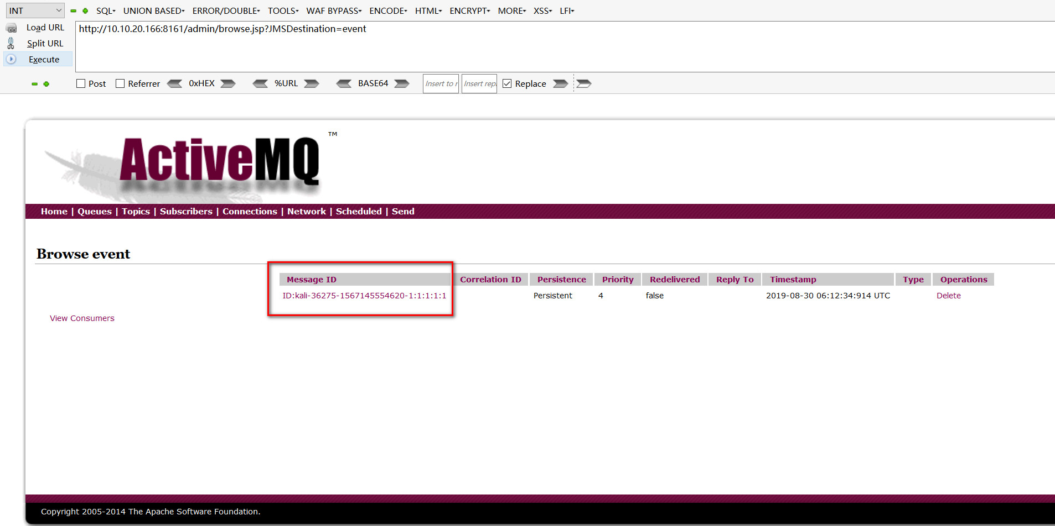
Task: Click the outlined arrow at toolbar end
Action: pos(584,83)
